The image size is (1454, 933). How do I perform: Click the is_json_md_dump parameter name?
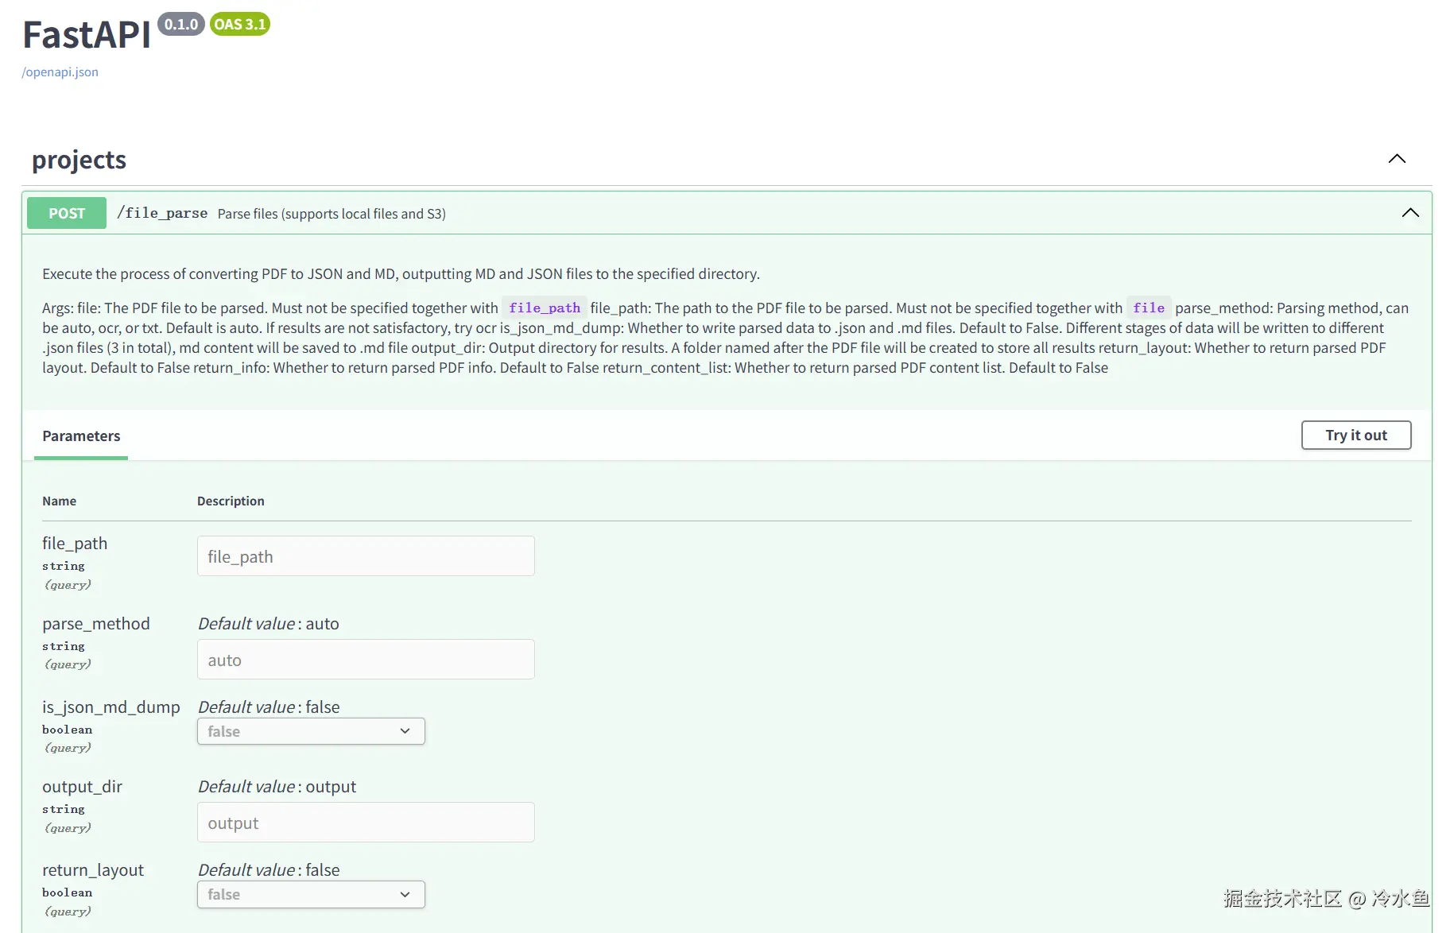[111, 707]
